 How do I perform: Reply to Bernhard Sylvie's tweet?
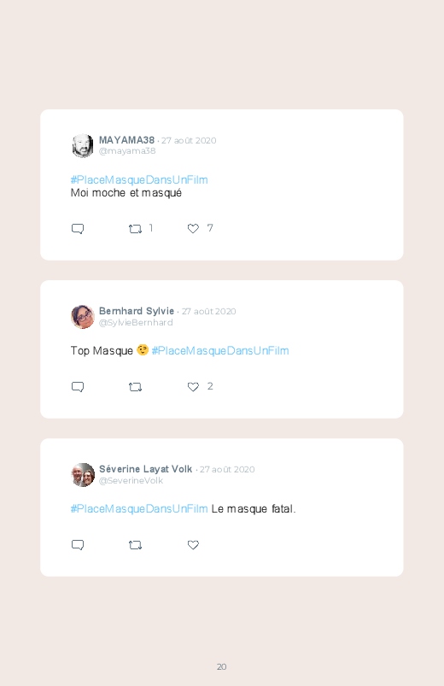pyautogui.click(x=78, y=387)
